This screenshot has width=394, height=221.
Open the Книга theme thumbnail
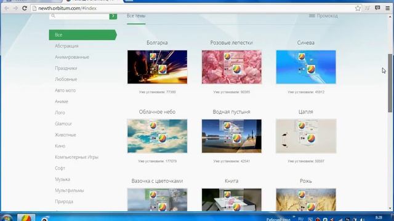click(x=231, y=200)
